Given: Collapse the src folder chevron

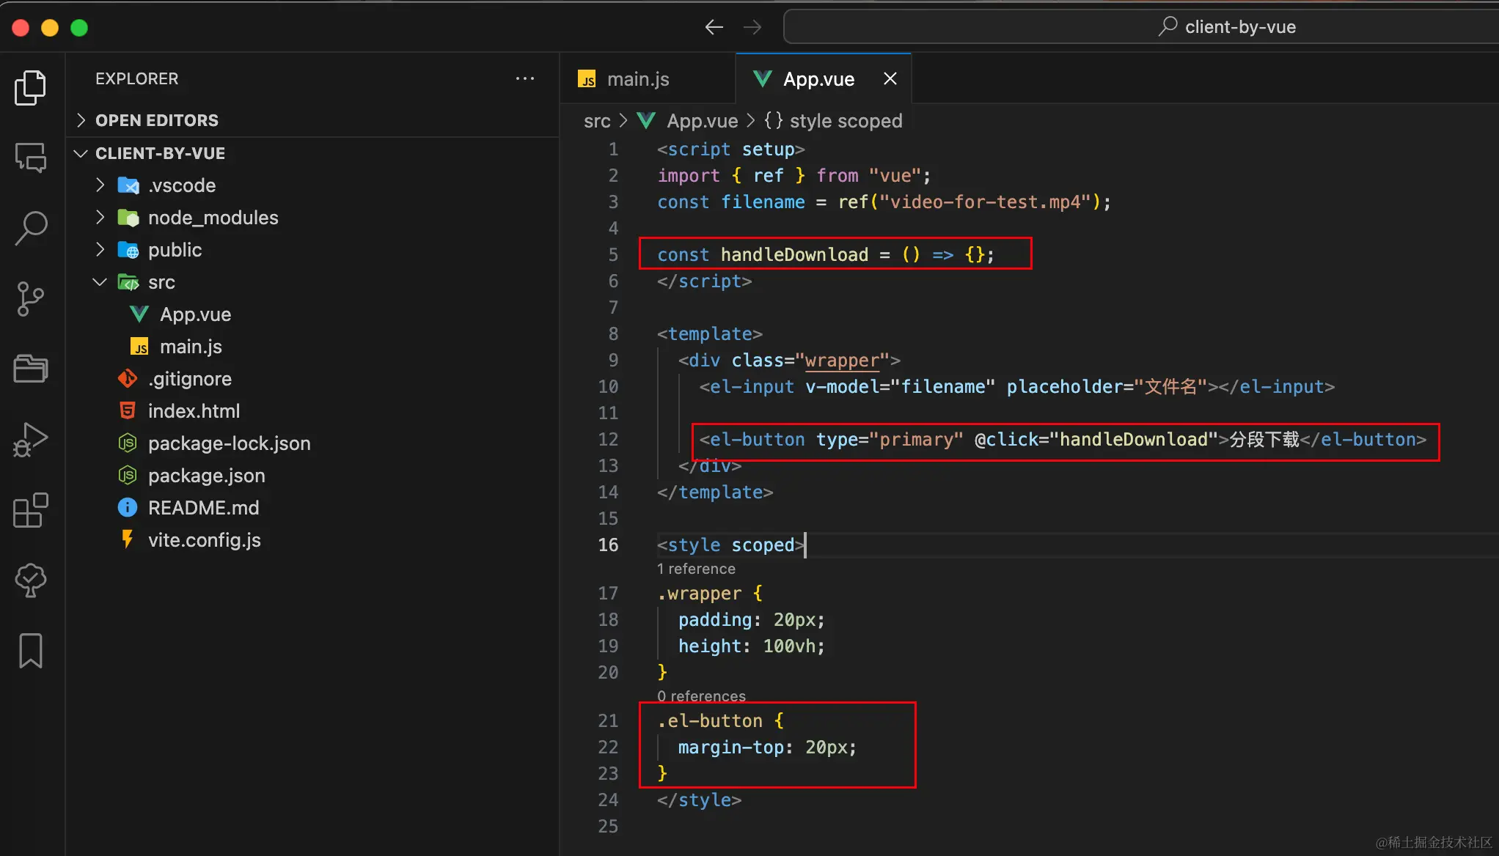Looking at the screenshot, I should pyautogui.click(x=100, y=282).
